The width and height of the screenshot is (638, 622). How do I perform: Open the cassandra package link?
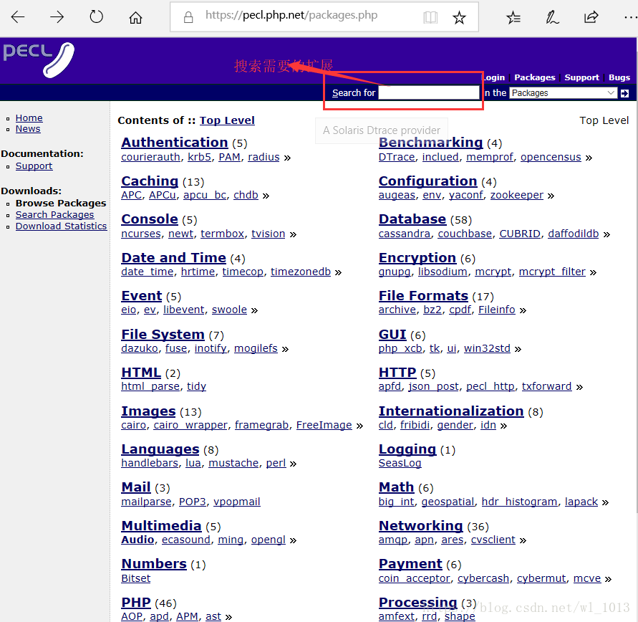coord(405,234)
